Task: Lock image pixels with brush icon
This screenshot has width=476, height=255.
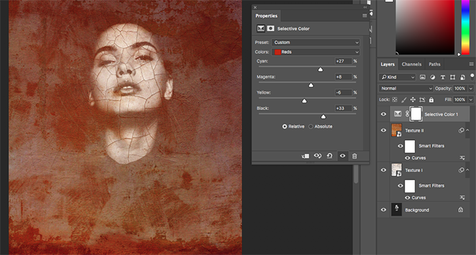Action: [x=404, y=99]
